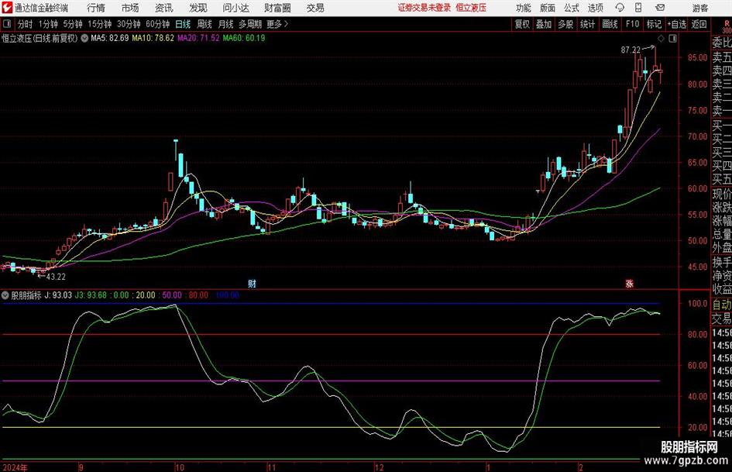Click the 43.22 low price label
This screenshot has height=472, width=732.
[x=56, y=277]
